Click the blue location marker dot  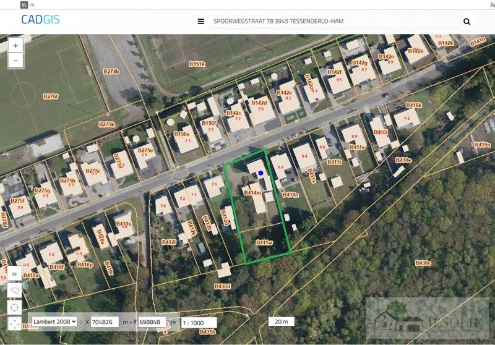pyautogui.click(x=260, y=173)
